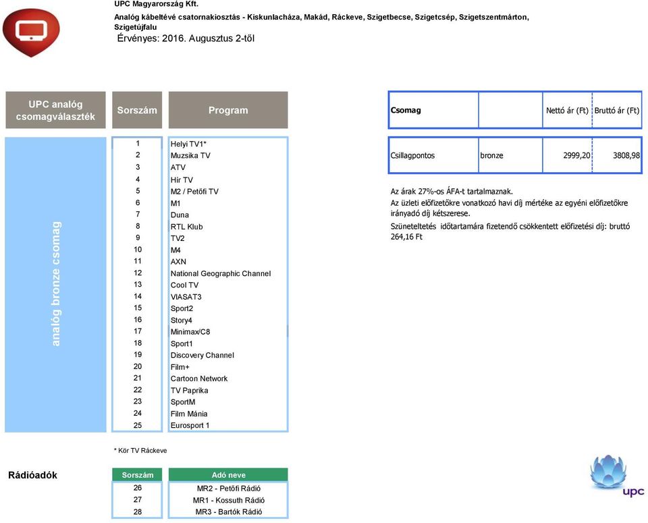Viewport: 648px width, 523px height.
Task: Click National Geographic Channel
Action: click(221, 273)
